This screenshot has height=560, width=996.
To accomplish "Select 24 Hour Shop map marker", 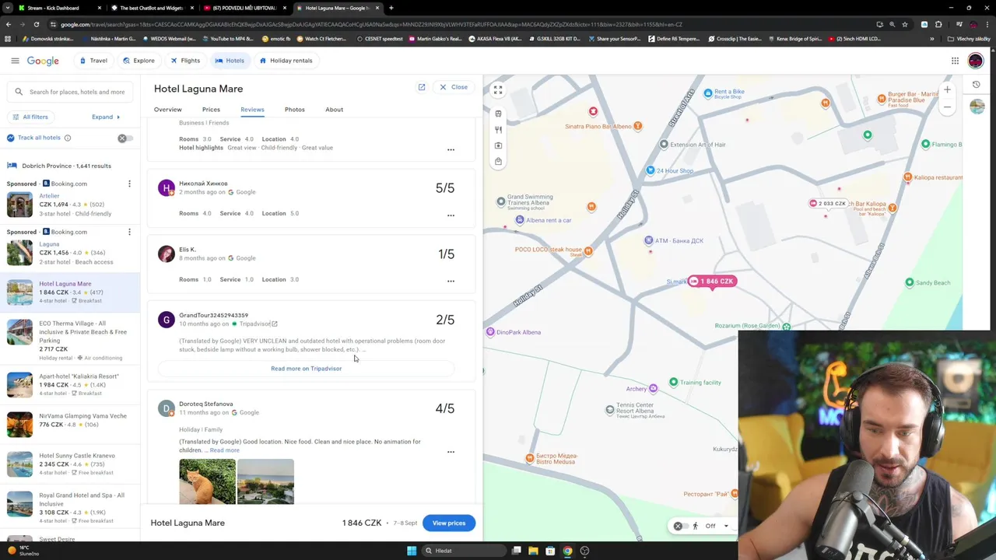I will point(651,170).
